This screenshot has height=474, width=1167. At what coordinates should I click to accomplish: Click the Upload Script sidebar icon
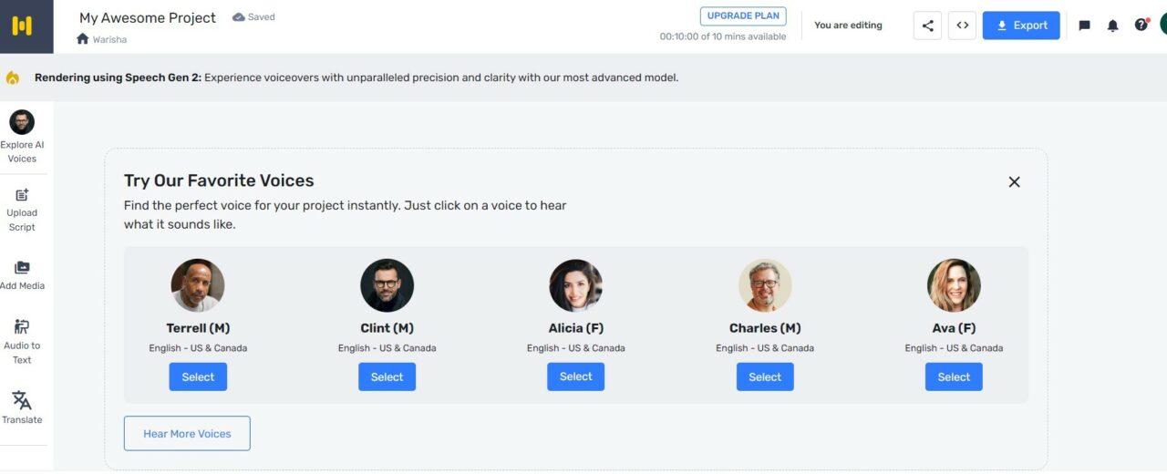click(x=22, y=209)
